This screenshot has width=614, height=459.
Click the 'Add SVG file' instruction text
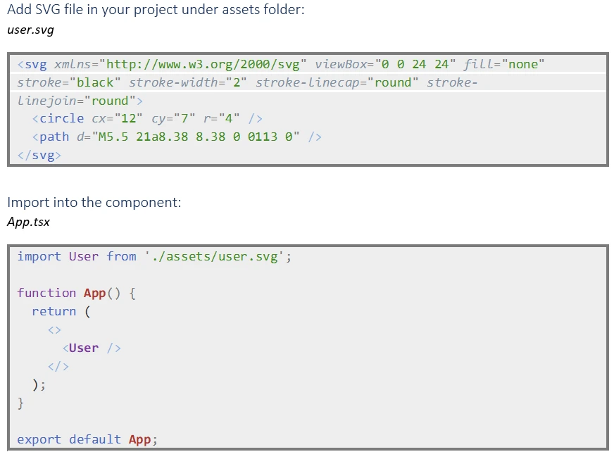pyautogui.click(x=156, y=9)
